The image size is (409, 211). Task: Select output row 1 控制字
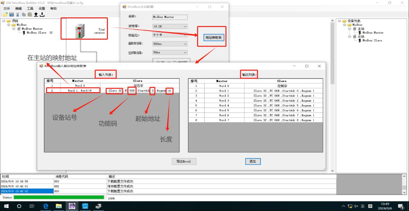255,86
